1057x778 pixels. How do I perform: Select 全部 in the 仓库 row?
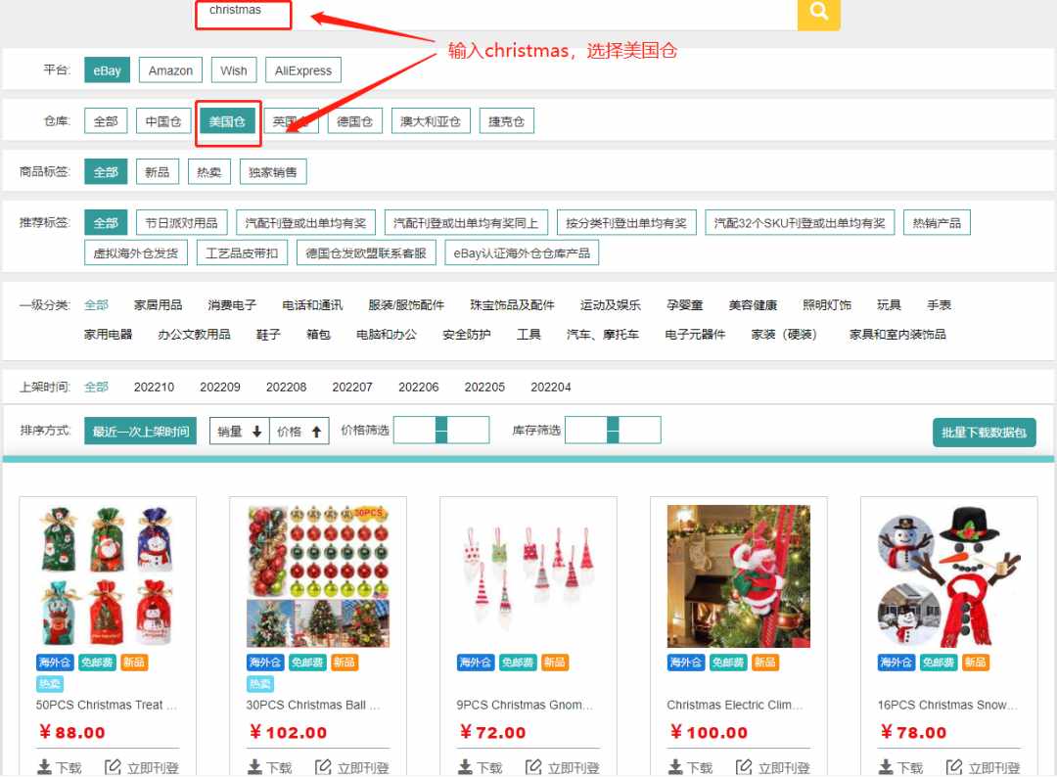pyautogui.click(x=106, y=121)
